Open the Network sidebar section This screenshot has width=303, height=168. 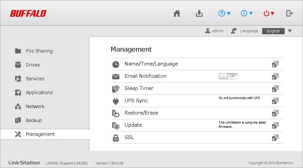35,106
